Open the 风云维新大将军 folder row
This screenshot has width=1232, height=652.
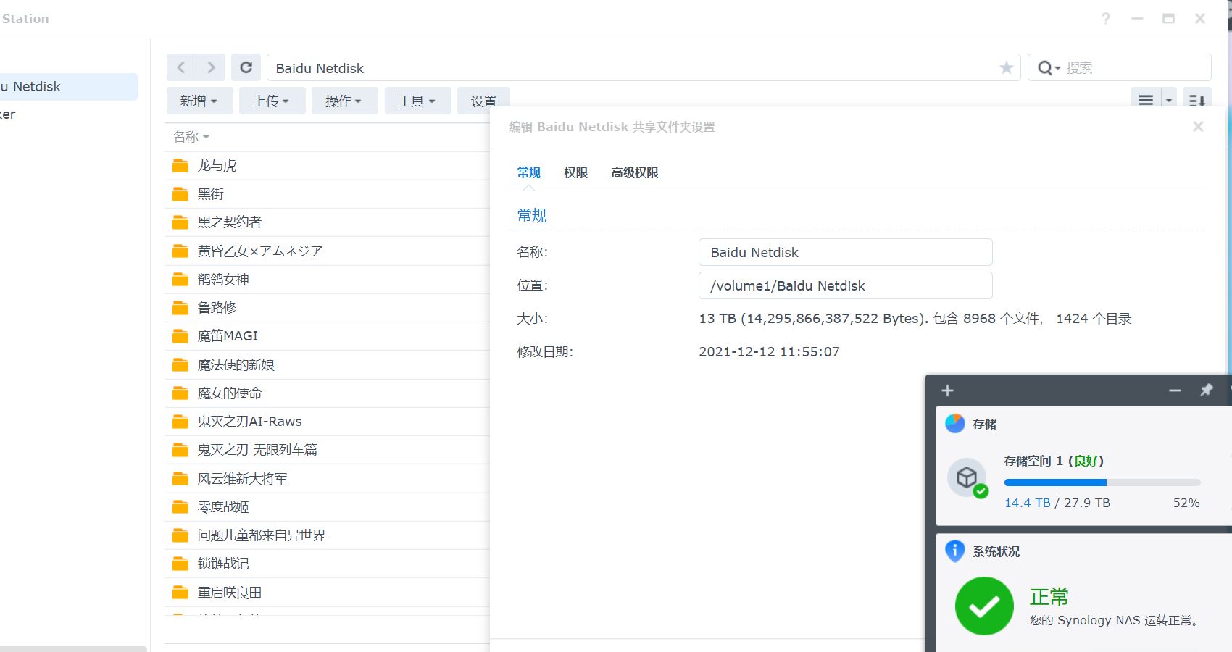(328, 479)
